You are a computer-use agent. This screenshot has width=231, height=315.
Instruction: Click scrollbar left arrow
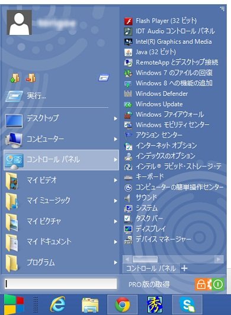pos(127,259)
